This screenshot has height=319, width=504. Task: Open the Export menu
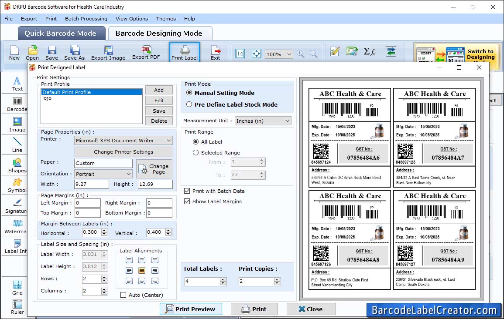(x=29, y=19)
